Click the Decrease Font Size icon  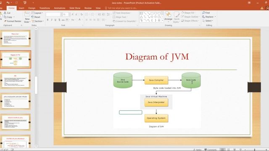pyautogui.click(x=76, y=14)
